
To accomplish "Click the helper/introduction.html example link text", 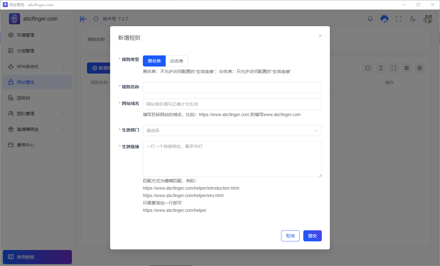I will click(191, 188).
